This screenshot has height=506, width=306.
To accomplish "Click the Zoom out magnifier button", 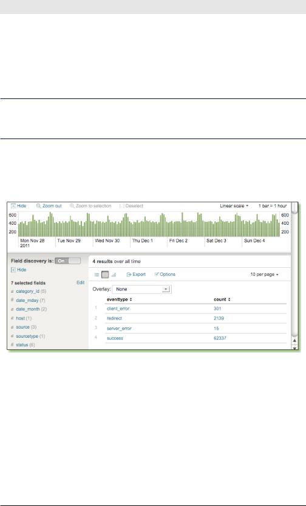I will pos(49,206).
